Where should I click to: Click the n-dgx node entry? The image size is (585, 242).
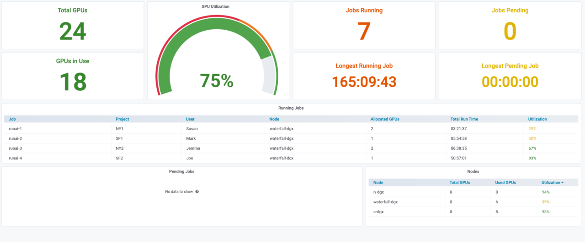pyautogui.click(x=378, y=192)
